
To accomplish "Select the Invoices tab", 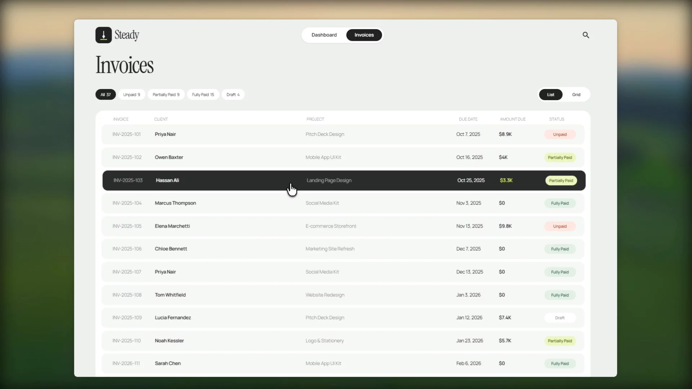I will [x=364, y=35].
